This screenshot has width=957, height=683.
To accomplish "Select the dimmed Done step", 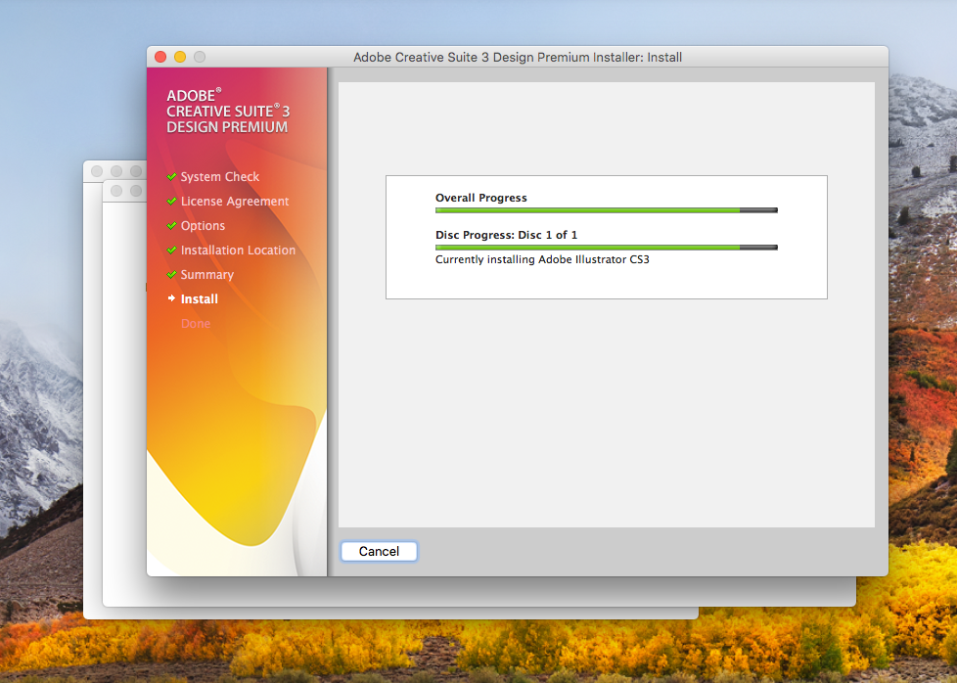I will pos(196,324).
